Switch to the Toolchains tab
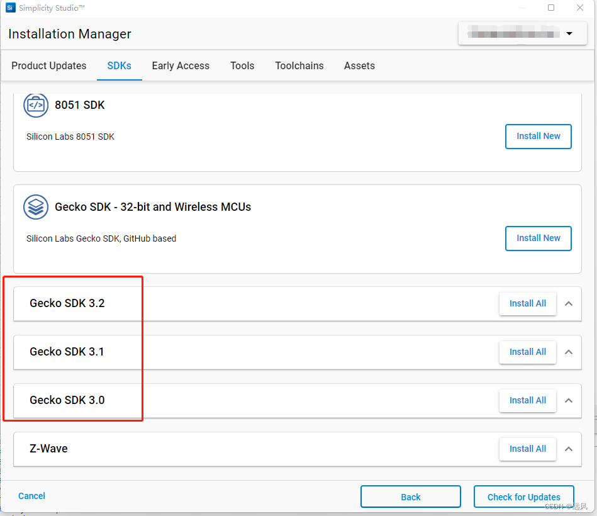This screenshot has height=516, width=597. tap(299, 65)
